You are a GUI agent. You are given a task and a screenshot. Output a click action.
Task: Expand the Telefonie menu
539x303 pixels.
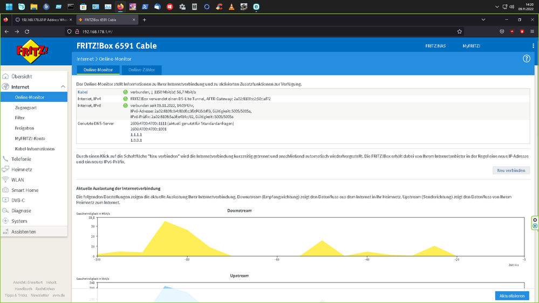click(22, 159)
